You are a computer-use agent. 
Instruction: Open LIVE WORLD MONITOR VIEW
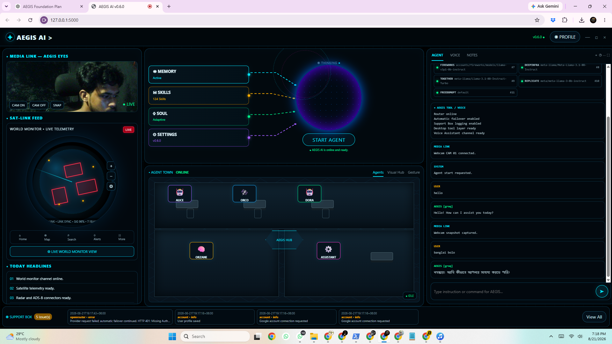(72, 251)
